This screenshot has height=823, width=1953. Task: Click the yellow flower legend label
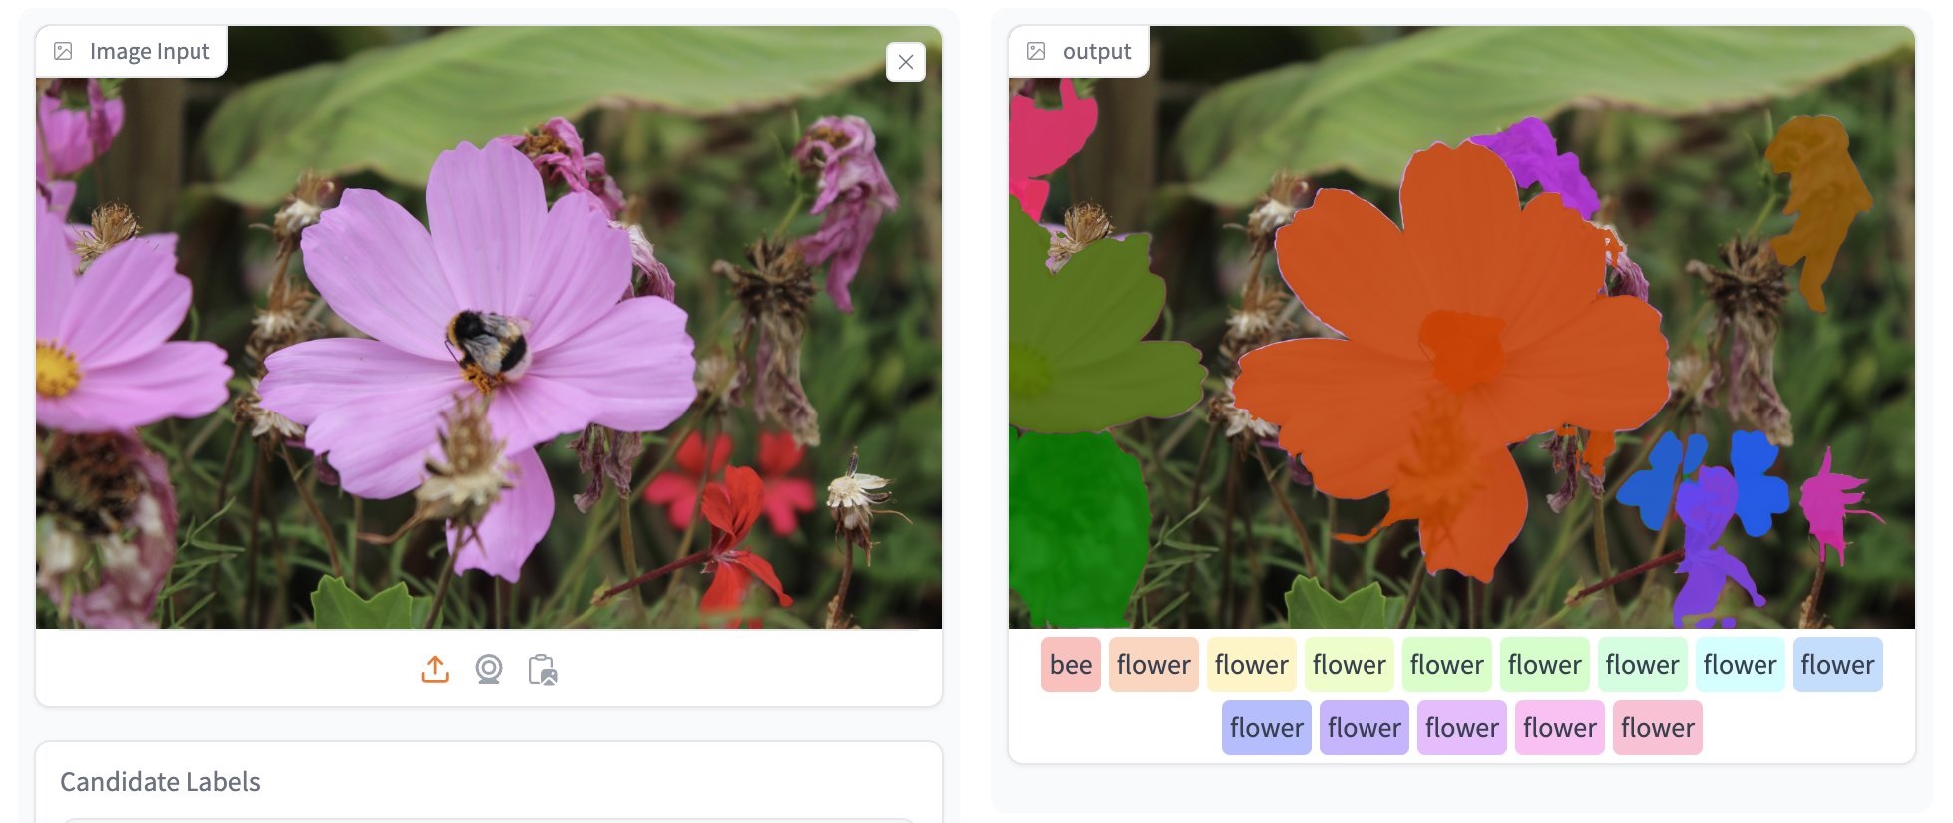1252,665
